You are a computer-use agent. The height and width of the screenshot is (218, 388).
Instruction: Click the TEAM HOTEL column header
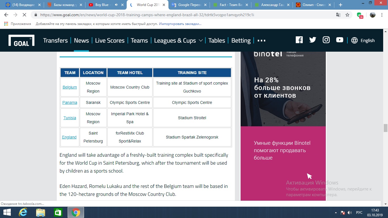pyautogui.click(x=130, y=73)
